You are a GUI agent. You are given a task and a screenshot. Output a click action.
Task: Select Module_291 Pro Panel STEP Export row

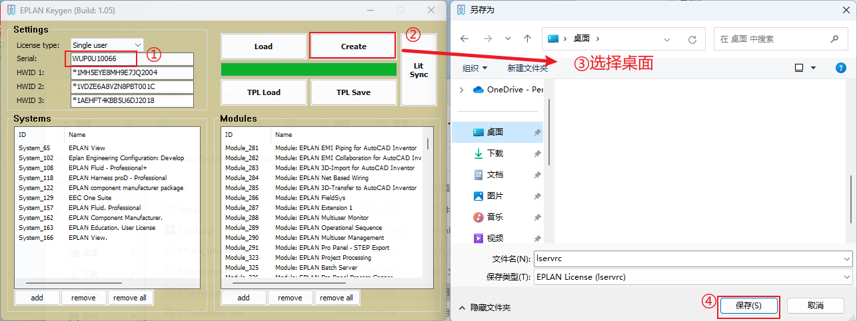click(x=323, y=247)
